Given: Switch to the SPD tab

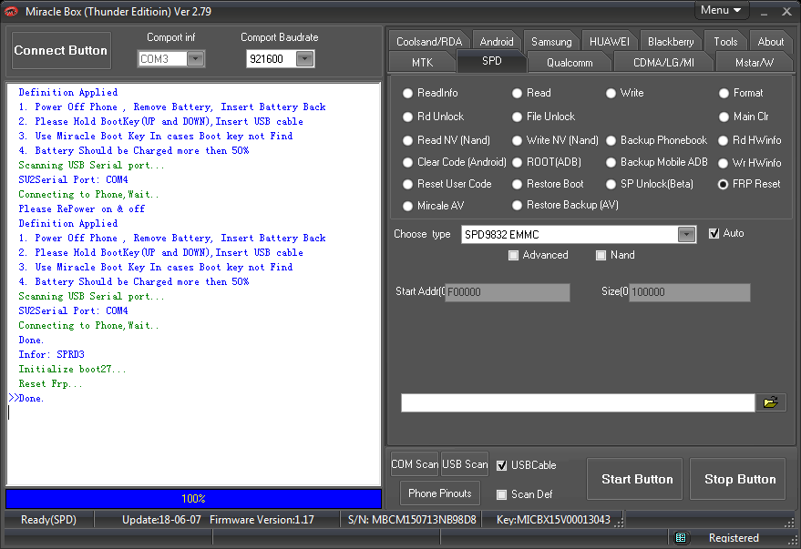Looking at the screenshot, I should tap(491, 61).
